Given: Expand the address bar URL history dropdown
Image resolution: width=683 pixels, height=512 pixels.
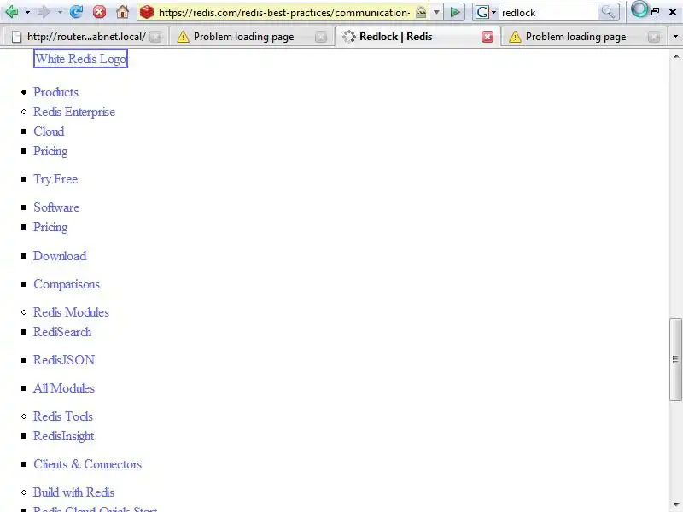Looking at the screenshot, I should 436,12.
